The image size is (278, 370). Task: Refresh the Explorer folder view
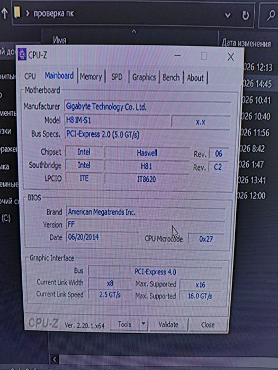[x=246, y=15]
